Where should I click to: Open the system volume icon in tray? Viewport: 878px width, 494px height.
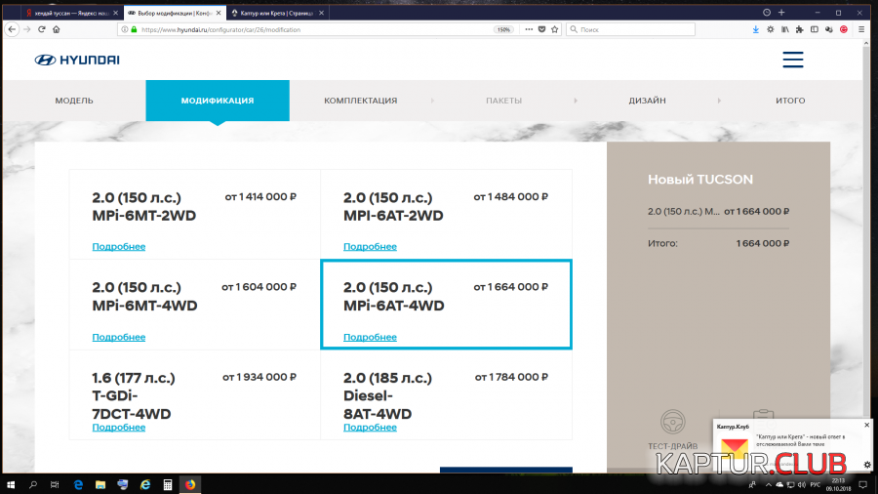click(x=801, y=484)
